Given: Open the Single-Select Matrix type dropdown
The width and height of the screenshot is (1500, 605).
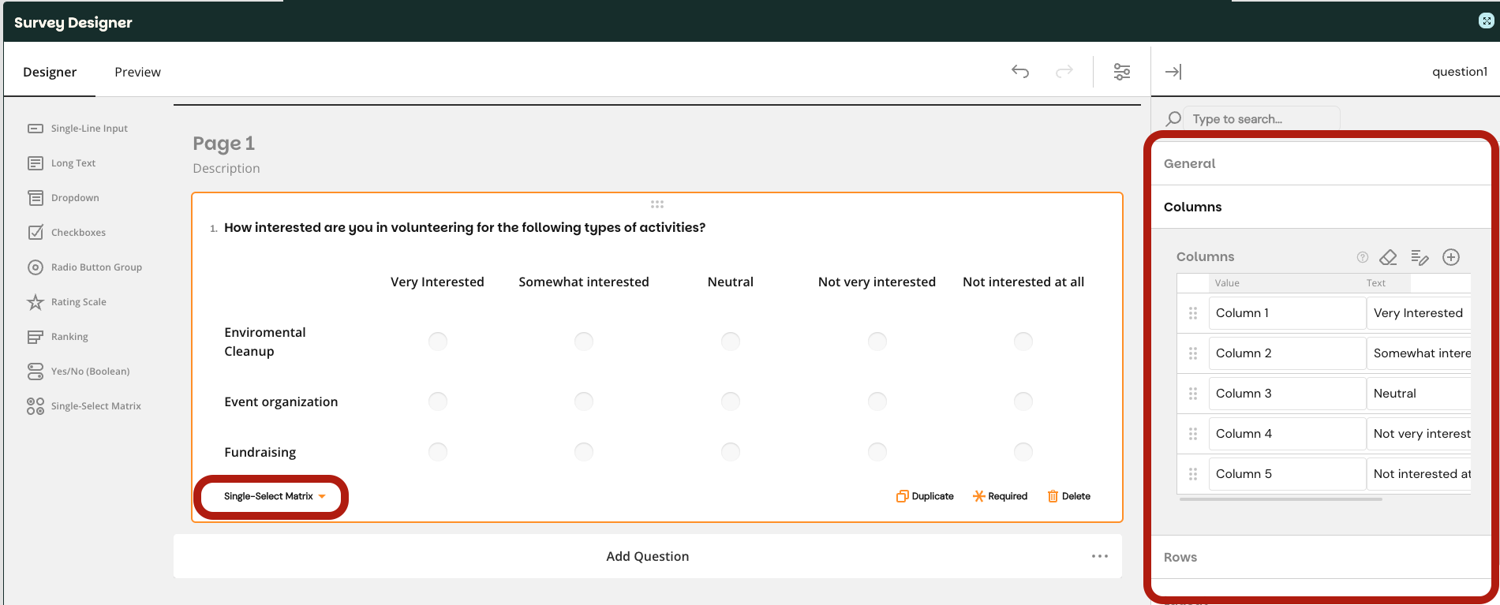Looking at the screenshot, I should [274, 496].
